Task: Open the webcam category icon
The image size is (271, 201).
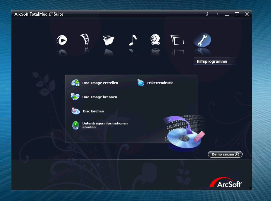Action: [155, 40]
